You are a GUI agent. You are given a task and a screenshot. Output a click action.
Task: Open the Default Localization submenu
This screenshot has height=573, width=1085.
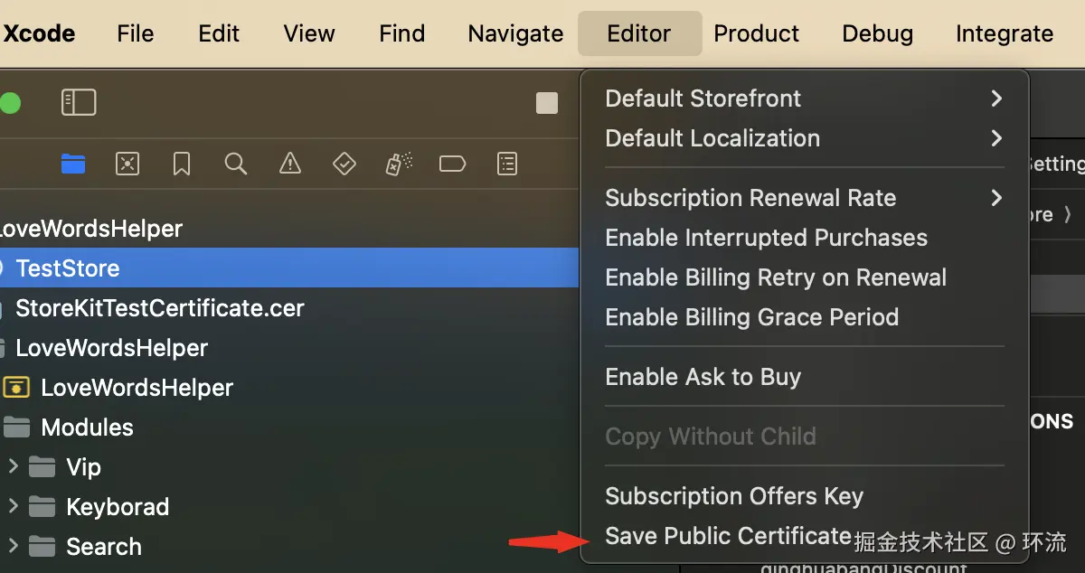805,138
